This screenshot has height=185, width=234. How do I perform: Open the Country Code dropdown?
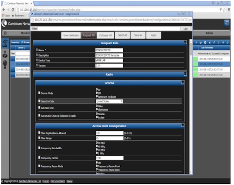(109, 101)
